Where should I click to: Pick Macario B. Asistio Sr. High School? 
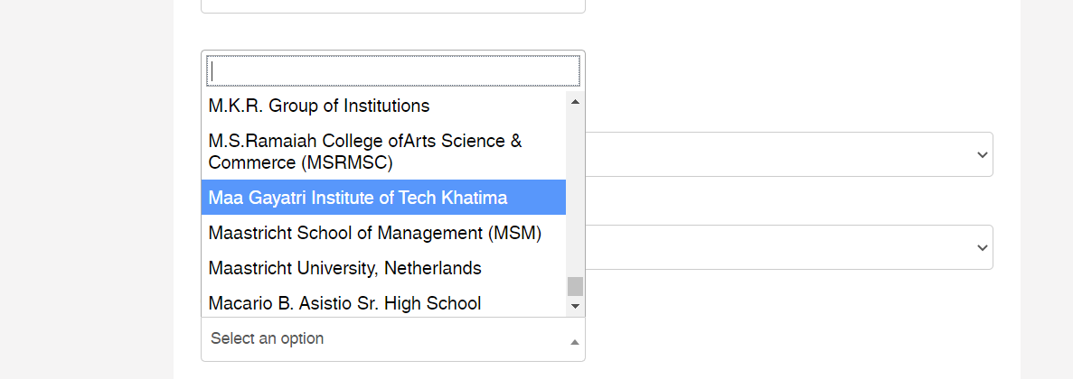(x=344, y=303)
